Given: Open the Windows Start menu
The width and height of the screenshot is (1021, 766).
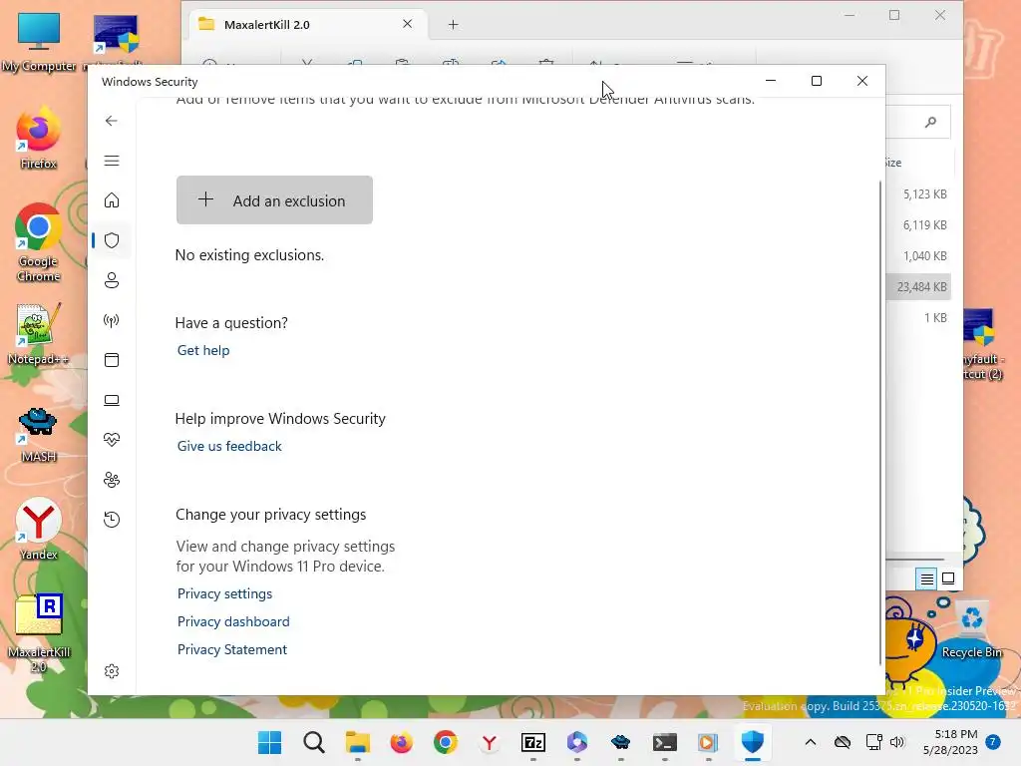Looking at the screenshot, I should tap(269, 742).
